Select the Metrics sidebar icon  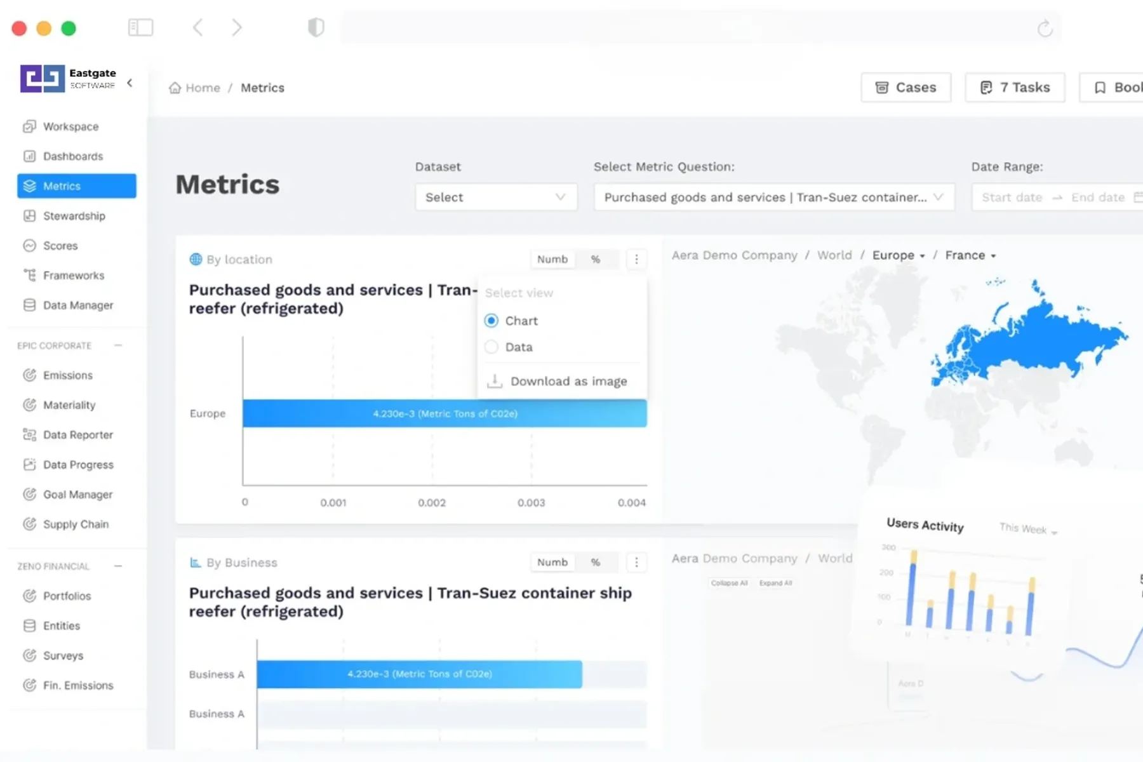[x=29, y=186]
